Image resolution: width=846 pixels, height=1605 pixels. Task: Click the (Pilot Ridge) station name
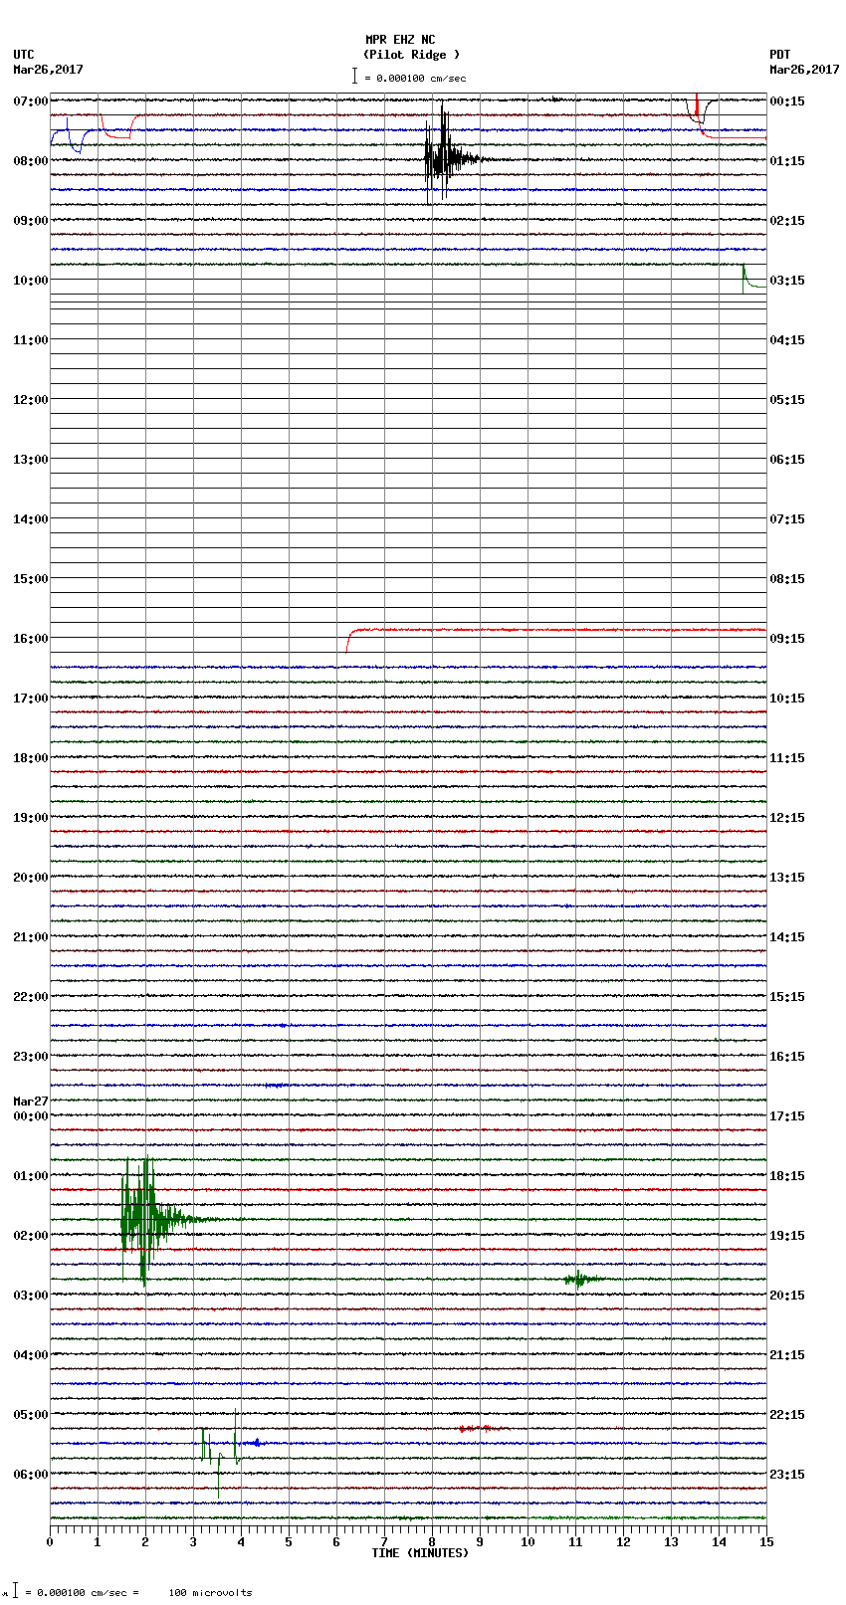click(412, 55)
